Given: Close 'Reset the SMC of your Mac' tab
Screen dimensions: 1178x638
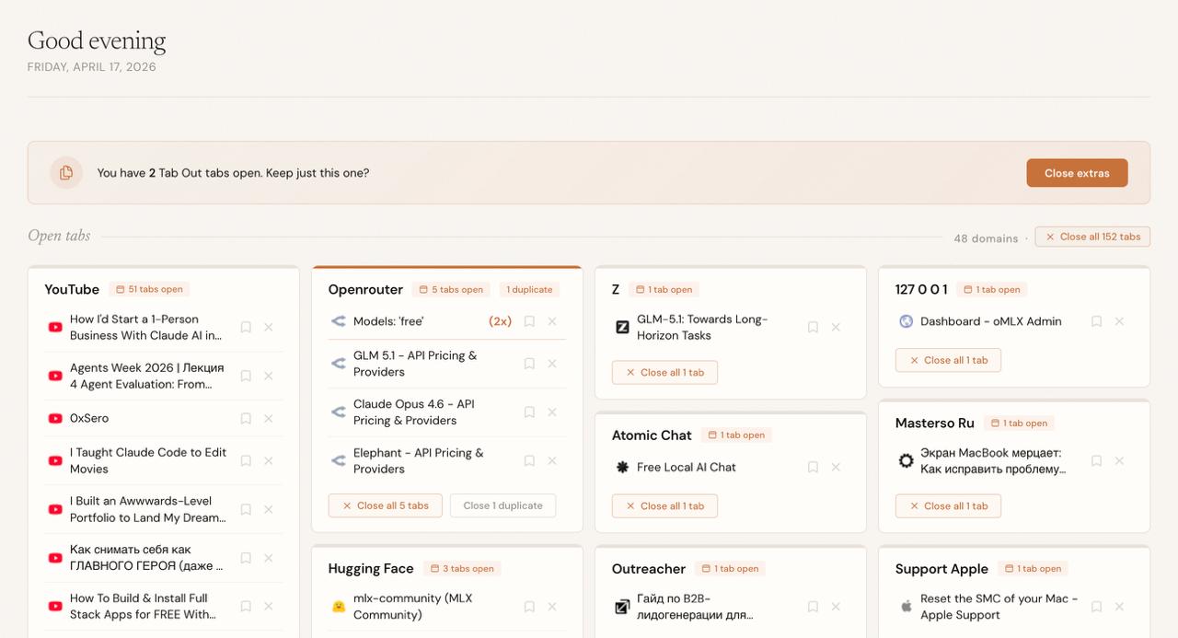Looking at the screenshot, I should coord(1119,607).
